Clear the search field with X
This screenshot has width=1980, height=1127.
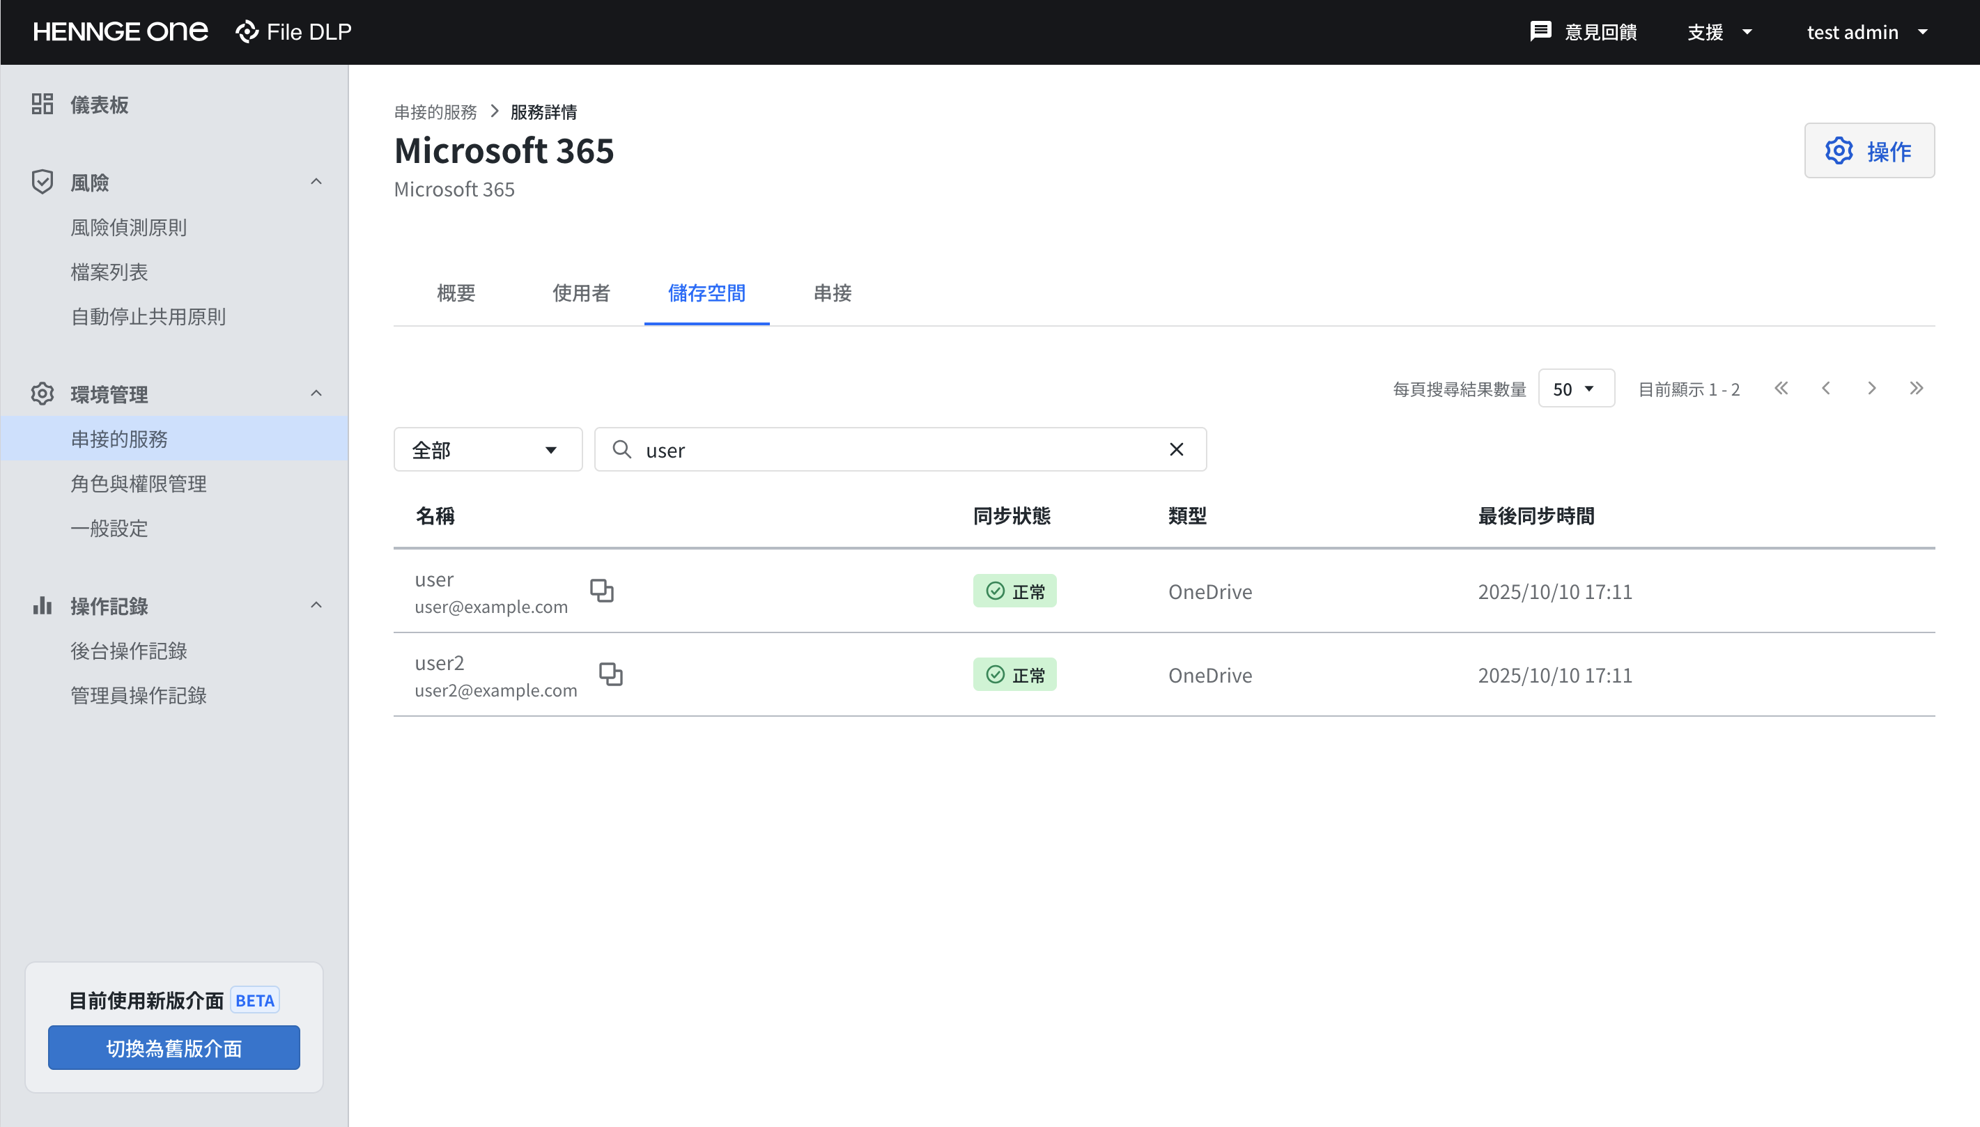1177,450
